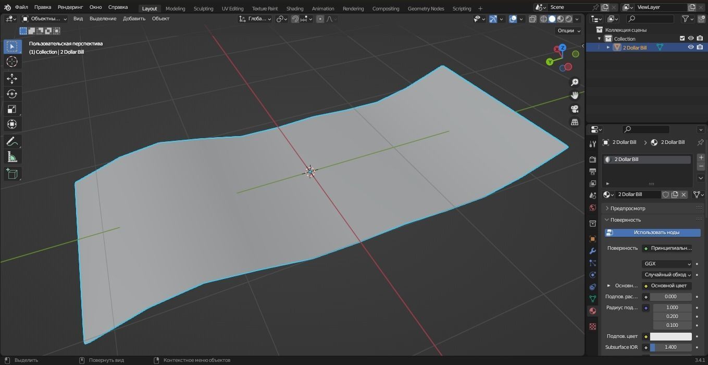Open transform orientation Global dropdown

[x=255, y=19]
